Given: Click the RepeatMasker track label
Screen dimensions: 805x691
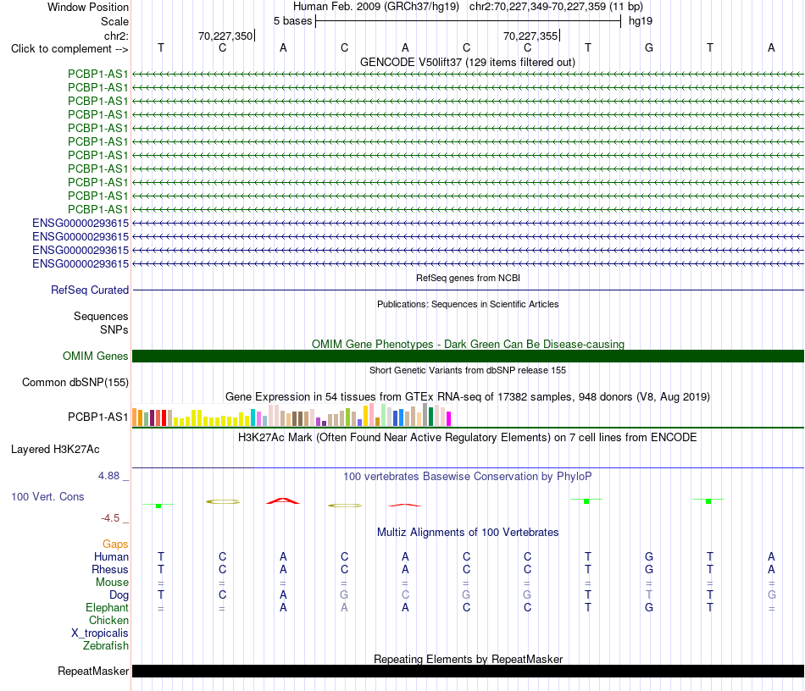Looking at the screenshot, I should click(x=93, y=671).
